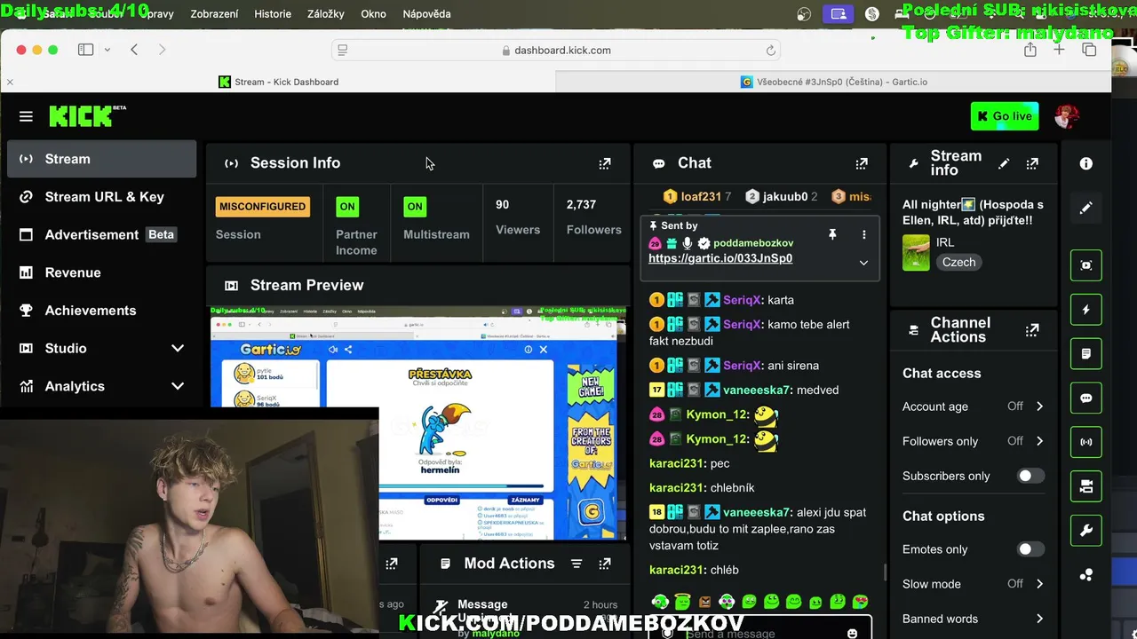Open the gartic.io link in pinned message

tap(720, 258)
